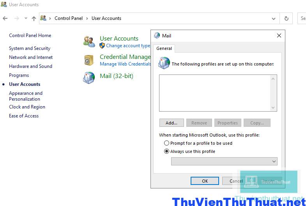Viewport: 306px width, 206px height.
Task: Click the Copy... button
Action: (257, 123)
